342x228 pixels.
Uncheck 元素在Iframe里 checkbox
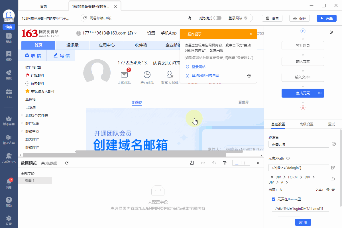[x=274, y=199]
